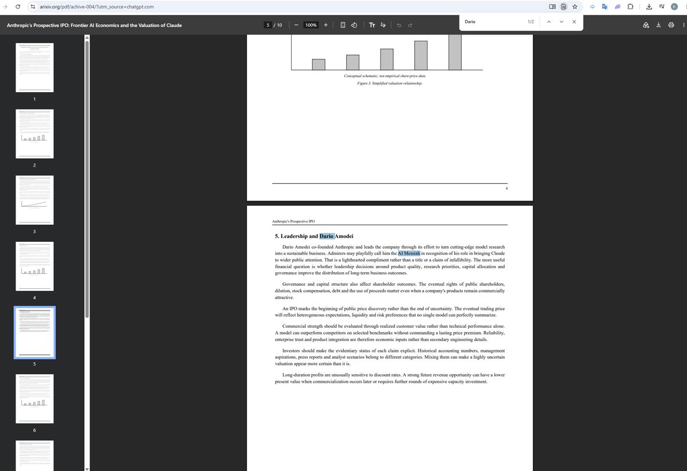687x471 pixels.
Task: Click the sidebar scroll down arrow
Action: point(87,468)
